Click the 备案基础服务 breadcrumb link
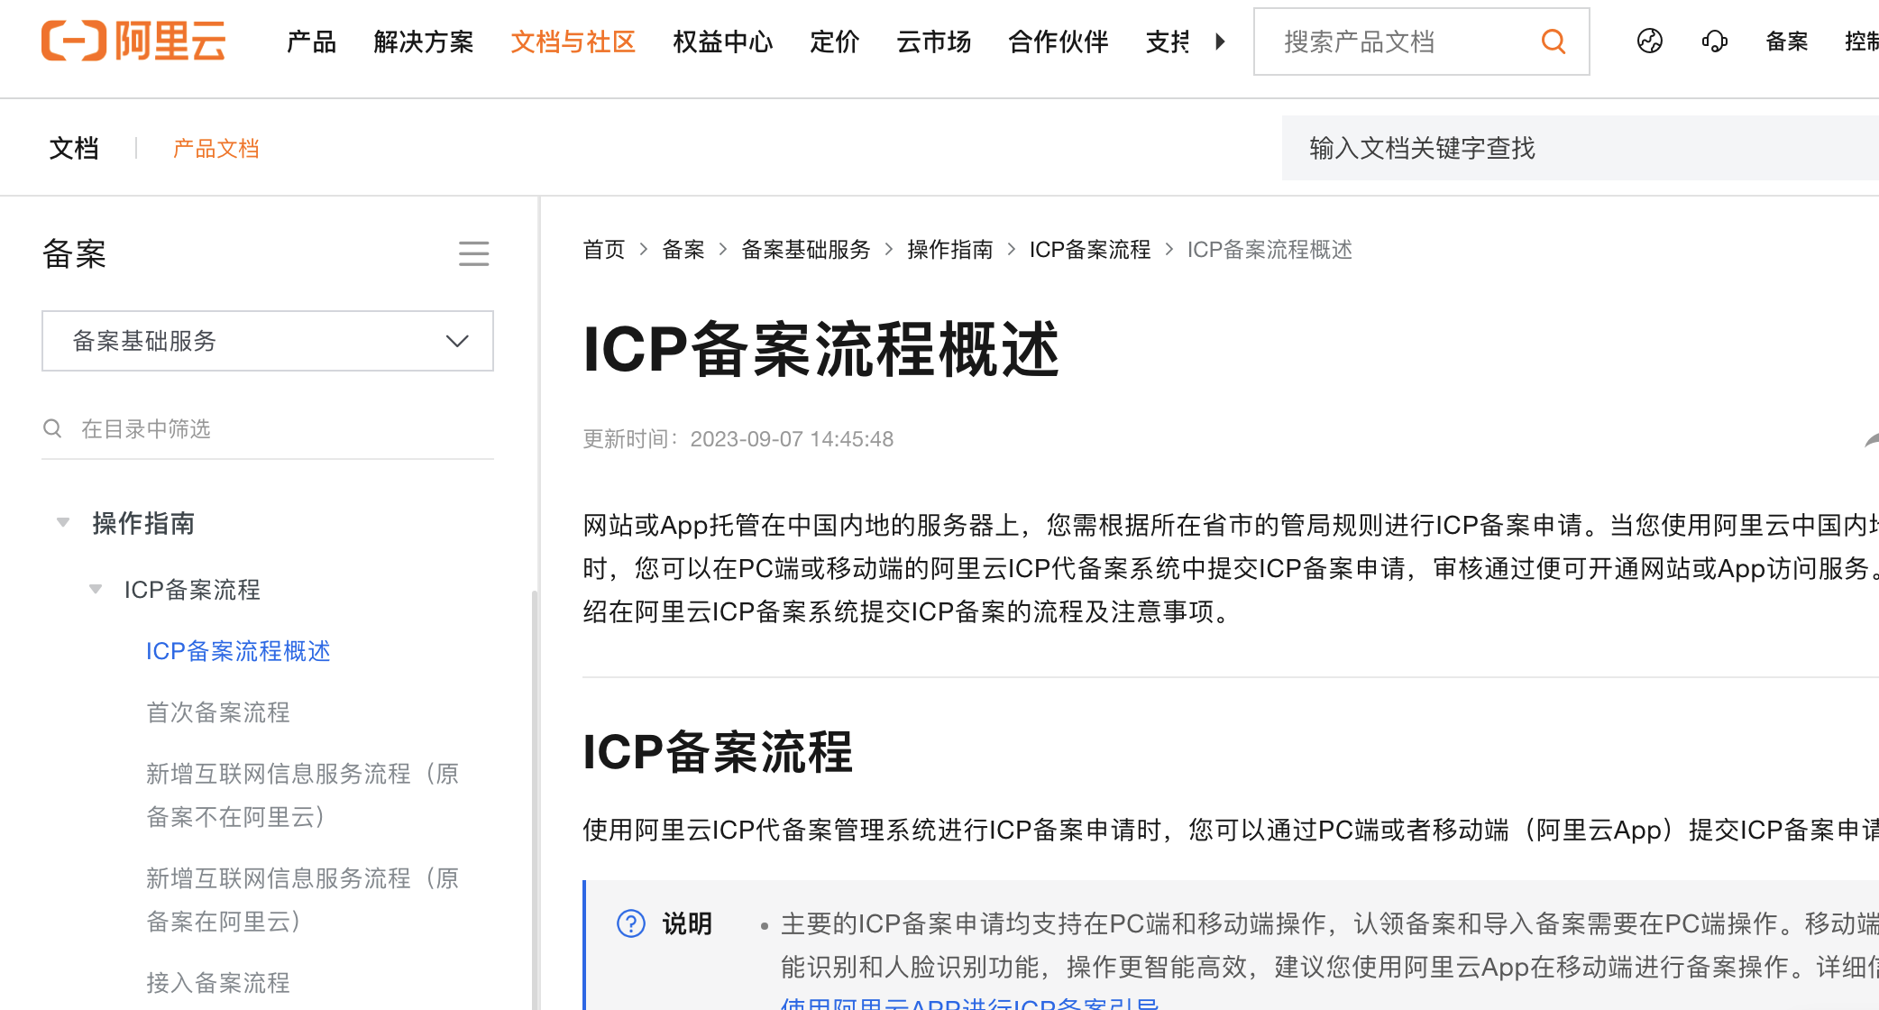The width and height of the screenshot is (1879, 1010). coord(805,250)
